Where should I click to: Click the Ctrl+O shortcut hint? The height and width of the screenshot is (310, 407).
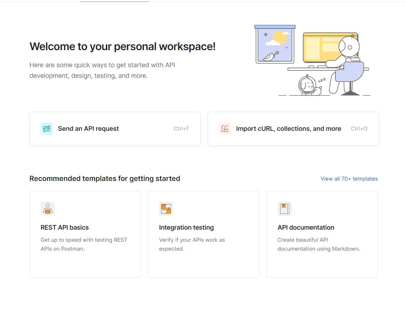coord(359,129)
